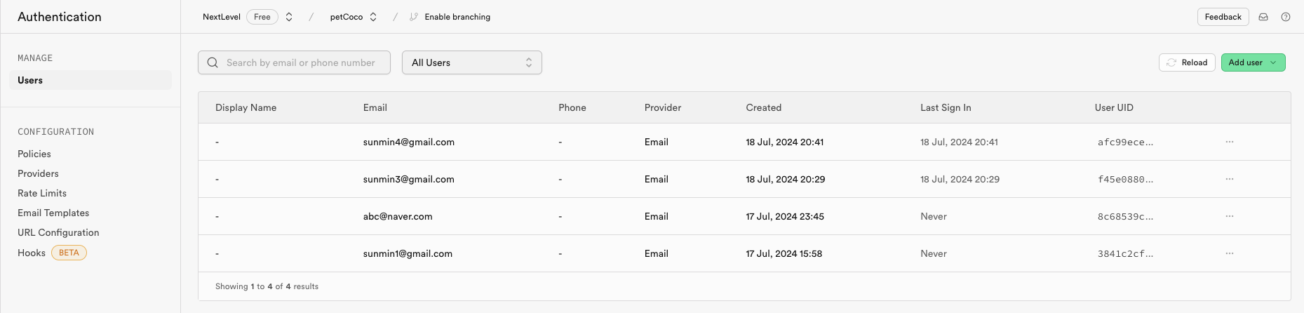Open Policies in the sidebar
The width and height of the screenshot is (1304, 313).
click(x=34, y=154)
